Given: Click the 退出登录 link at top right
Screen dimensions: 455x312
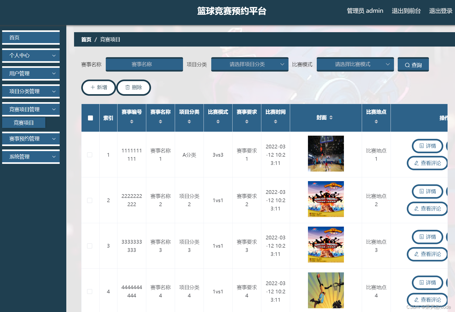Looking at the screenshot, I should [440, 11].
